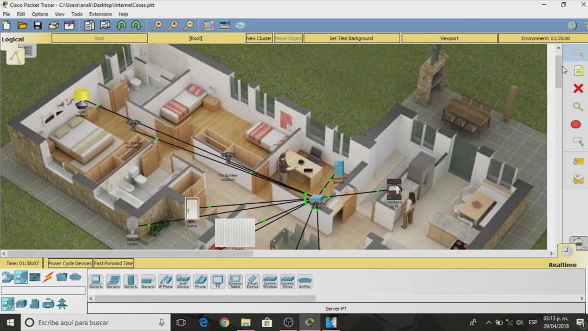This screenshot has height=331, width=588.
Task: Select the red X Delete tool
Action: click(578, 88)
